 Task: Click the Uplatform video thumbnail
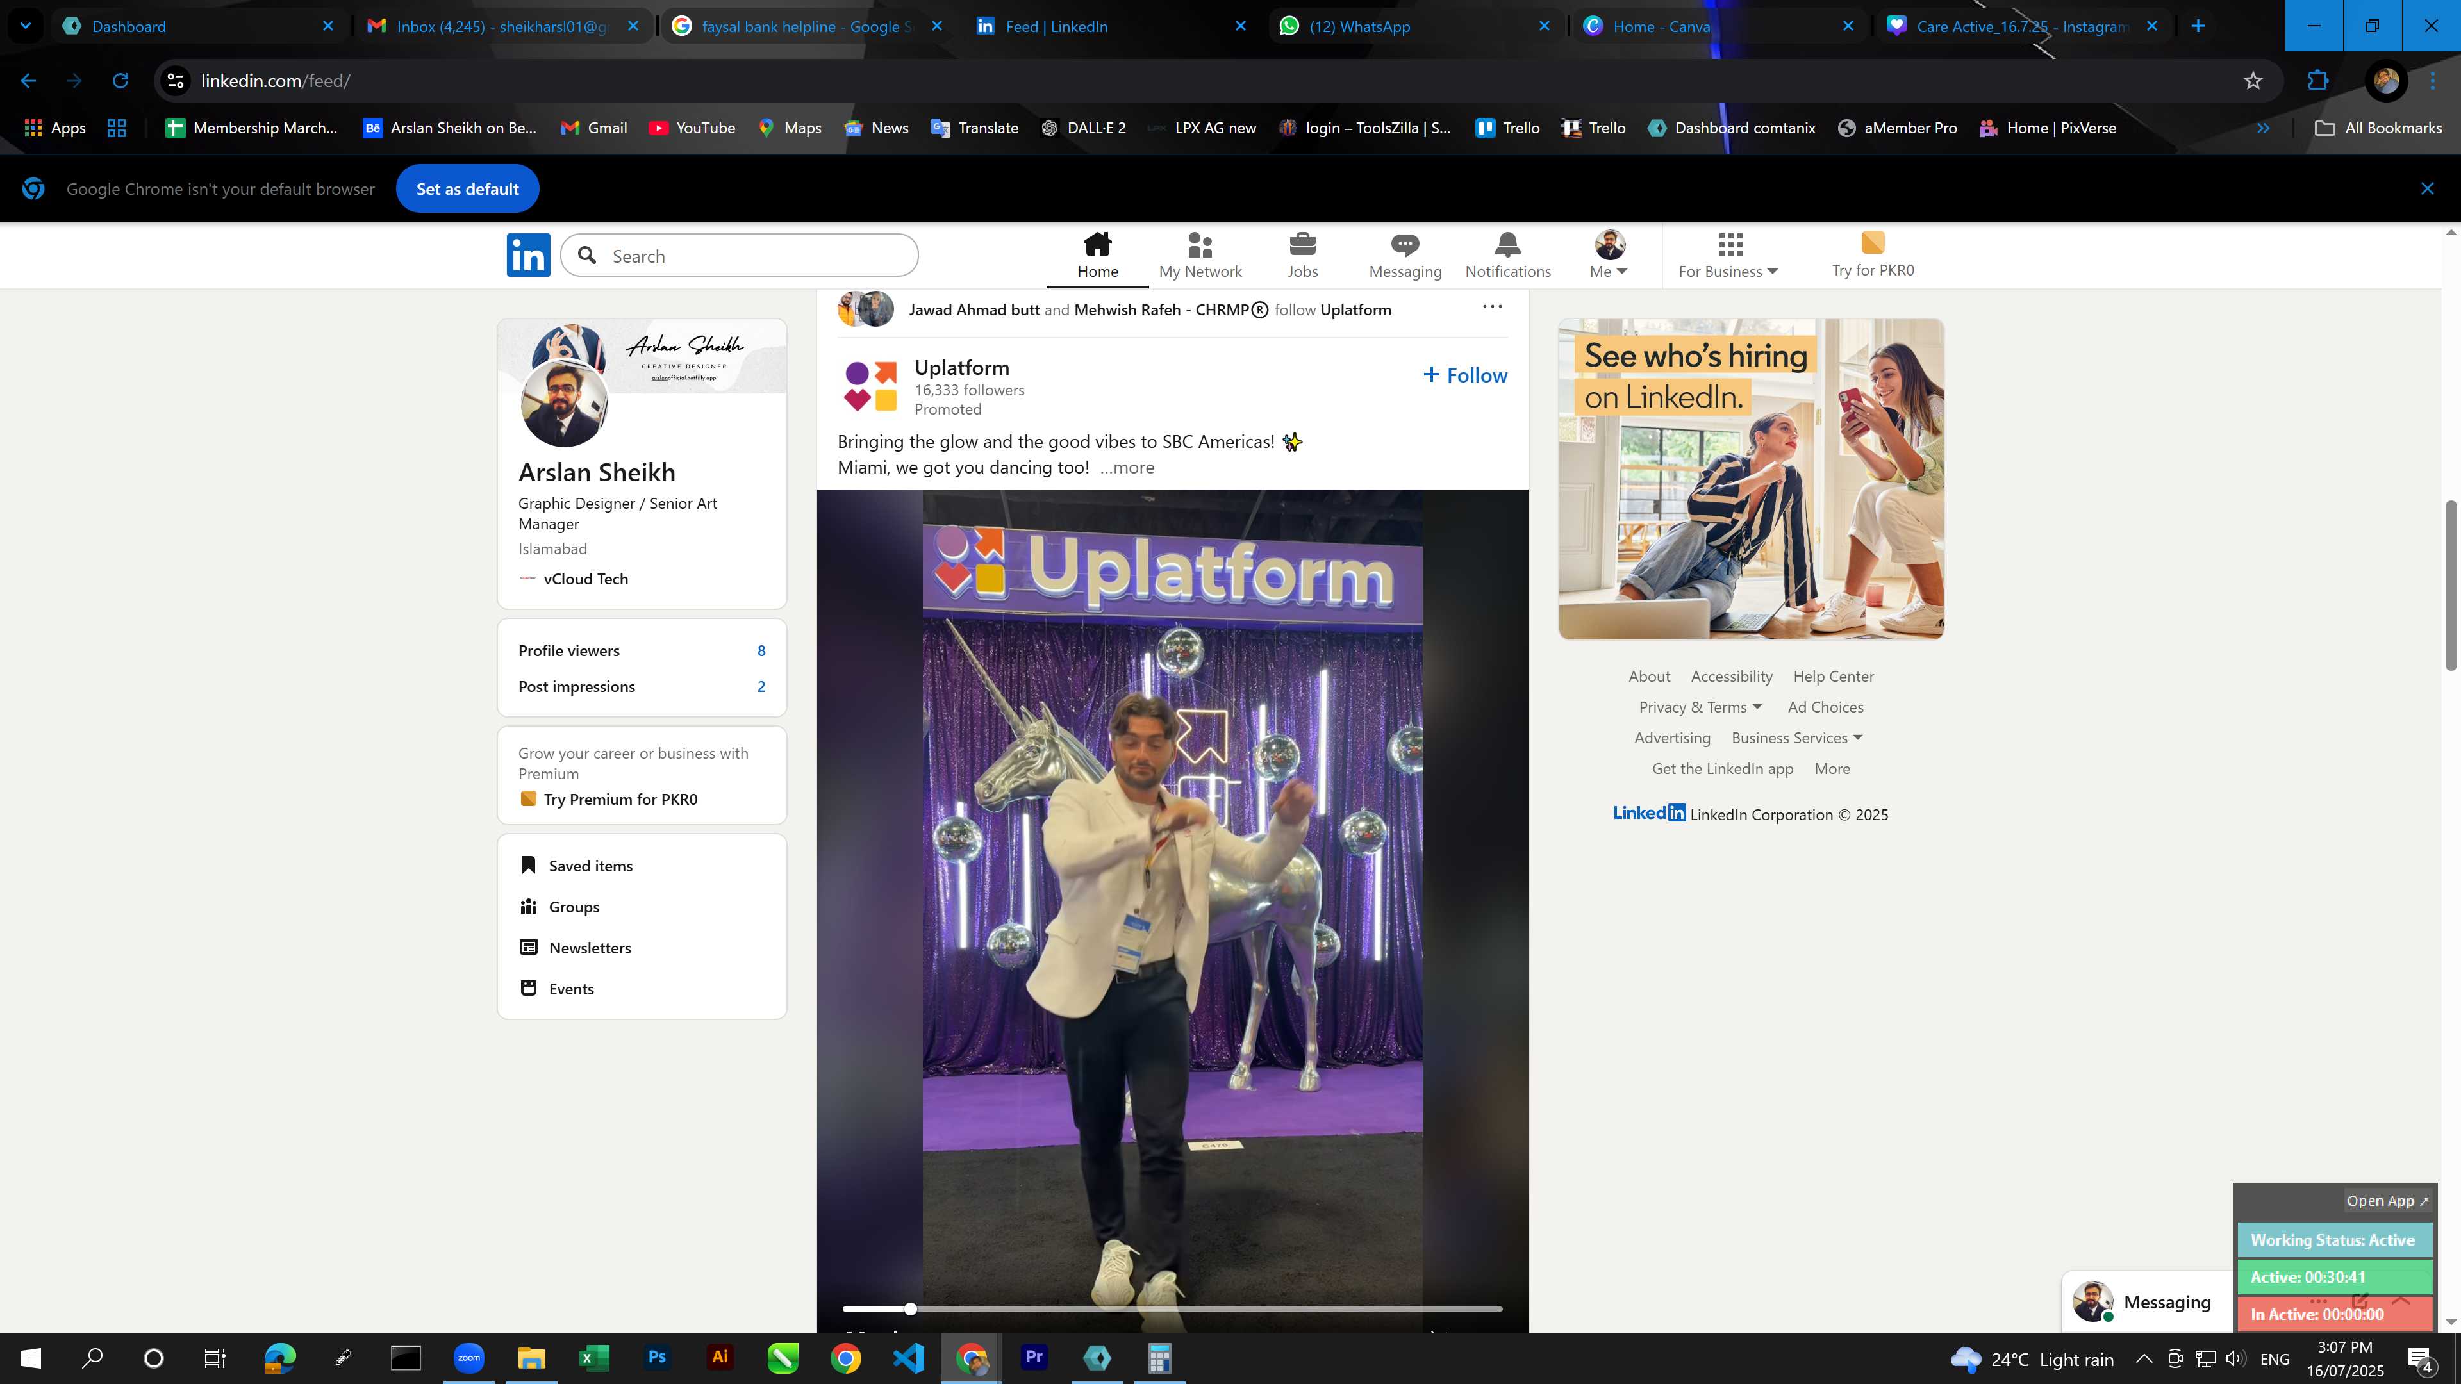1172,910
